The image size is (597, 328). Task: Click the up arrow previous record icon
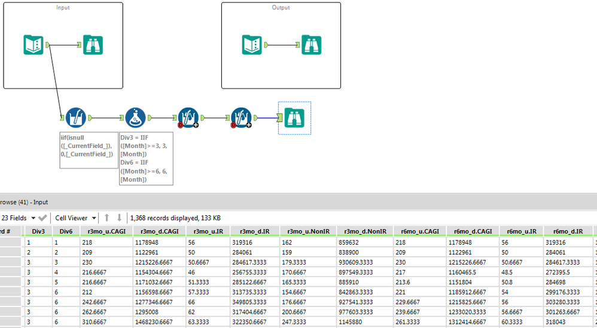coord(107,217)
